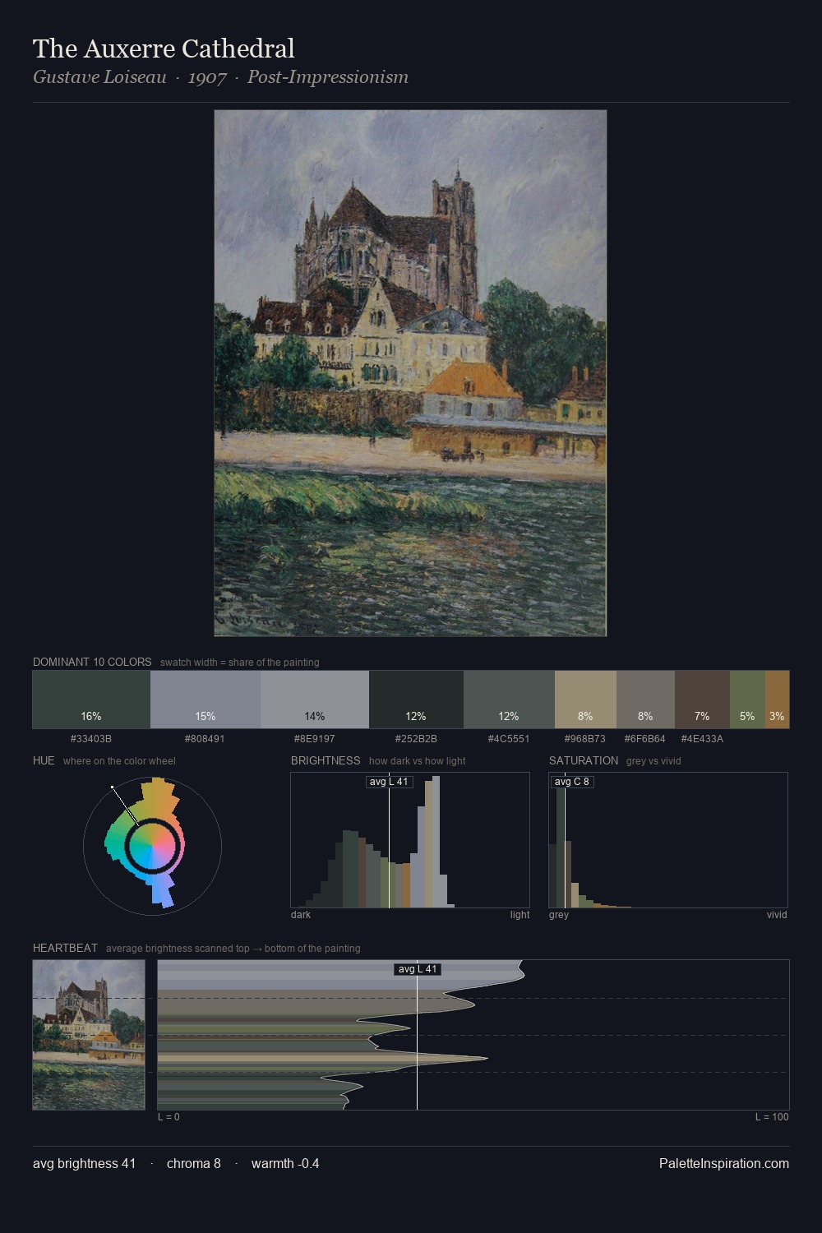Screen dimensions: 822x1233
Task: Select the brown #4E433A 7% swatch
Action: click(x=702, y=700)
